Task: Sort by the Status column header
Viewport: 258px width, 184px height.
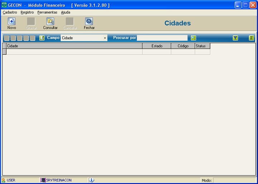Action: click(202, 46)
